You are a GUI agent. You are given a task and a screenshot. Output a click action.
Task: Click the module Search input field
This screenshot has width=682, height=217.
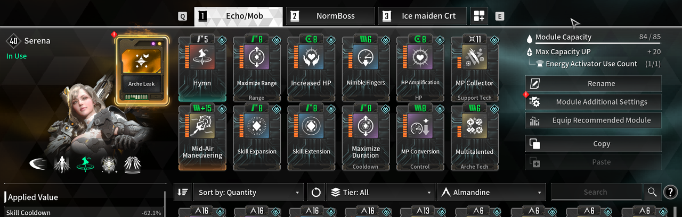point(596,192)
